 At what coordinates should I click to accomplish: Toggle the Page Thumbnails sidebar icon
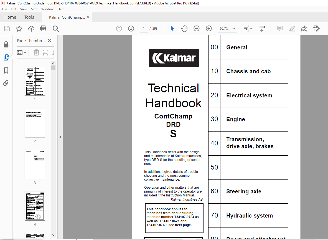point(6,57)
